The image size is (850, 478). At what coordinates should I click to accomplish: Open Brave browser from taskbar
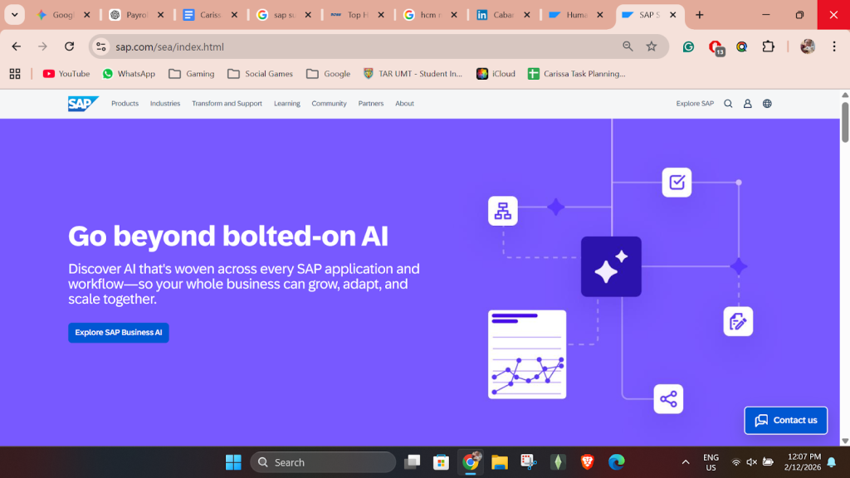[587, 462]
